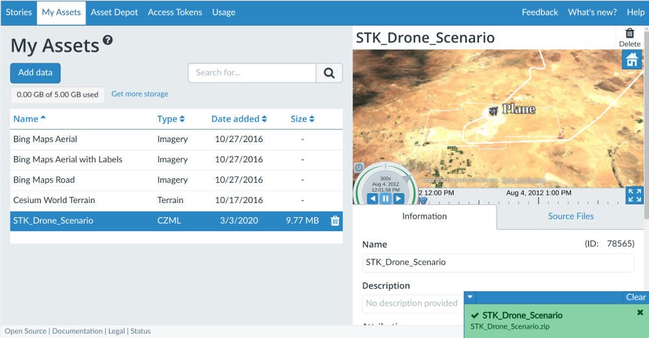Play the animation forward
649x338 pixels.
point(398,199)
